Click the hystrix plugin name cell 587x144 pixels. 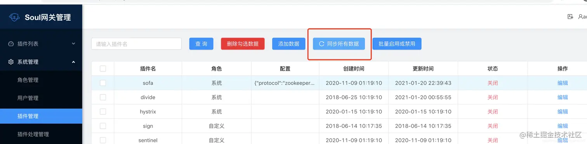tap(148, 112)
